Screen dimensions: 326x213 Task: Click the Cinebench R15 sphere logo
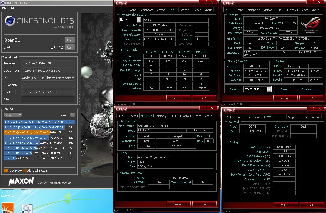pos(10,21)
